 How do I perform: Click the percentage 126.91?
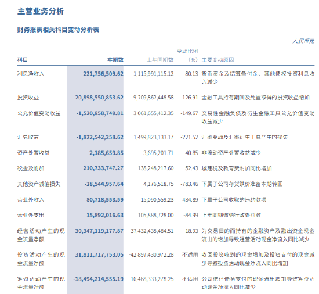click(190, 98)
